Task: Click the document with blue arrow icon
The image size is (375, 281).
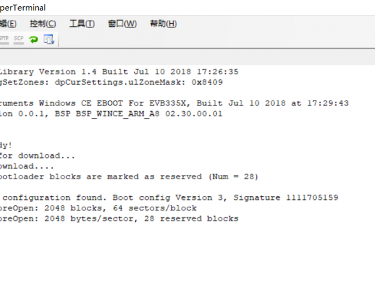Action: [x=48, y=39]
